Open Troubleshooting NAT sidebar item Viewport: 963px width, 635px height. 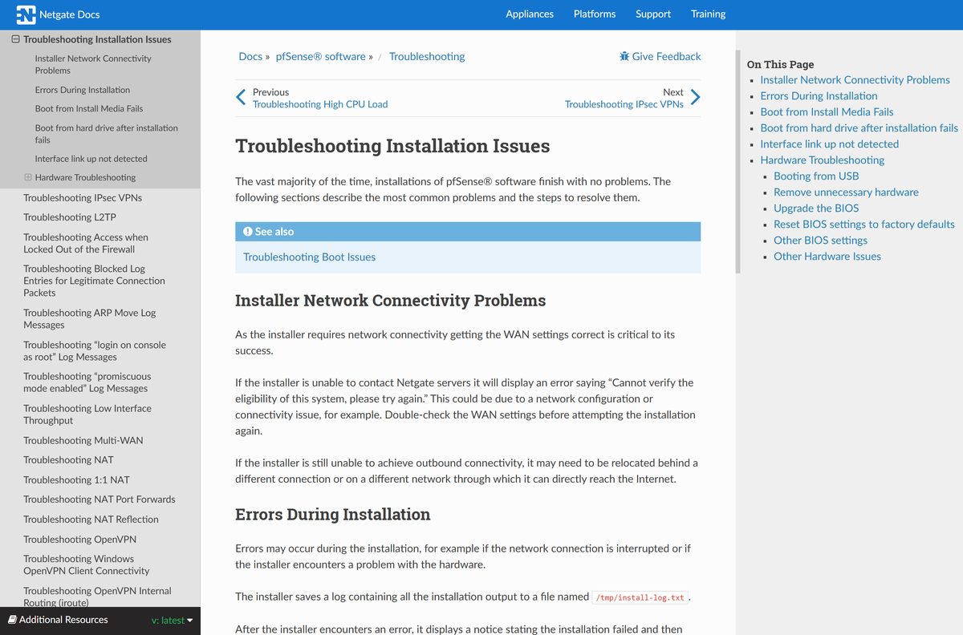[68, 459]
